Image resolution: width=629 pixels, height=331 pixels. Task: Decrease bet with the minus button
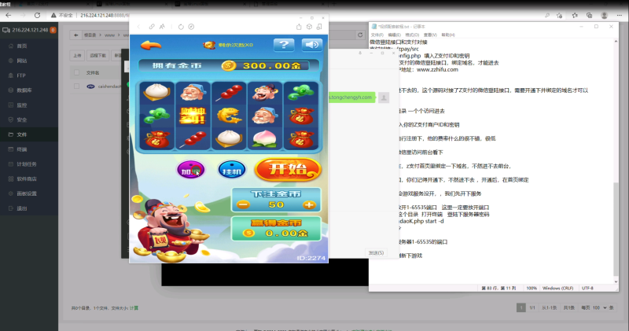pos(243,205)
